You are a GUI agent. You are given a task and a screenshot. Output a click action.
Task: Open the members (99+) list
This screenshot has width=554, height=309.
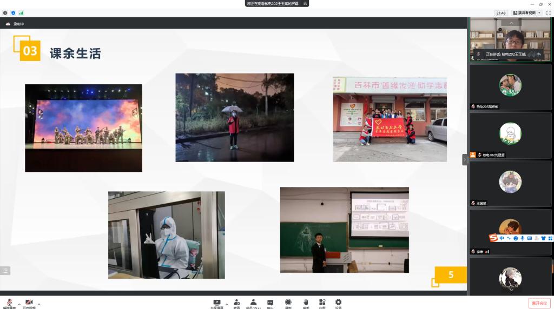(253, 303)
